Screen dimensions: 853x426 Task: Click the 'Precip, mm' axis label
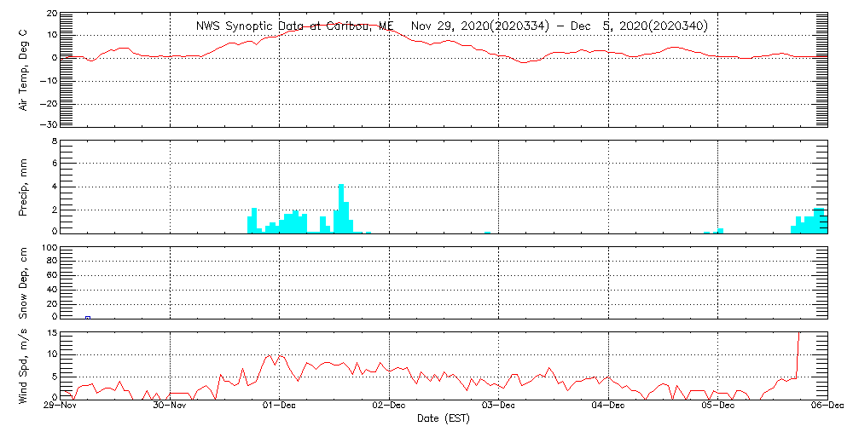tap(23, 187)
